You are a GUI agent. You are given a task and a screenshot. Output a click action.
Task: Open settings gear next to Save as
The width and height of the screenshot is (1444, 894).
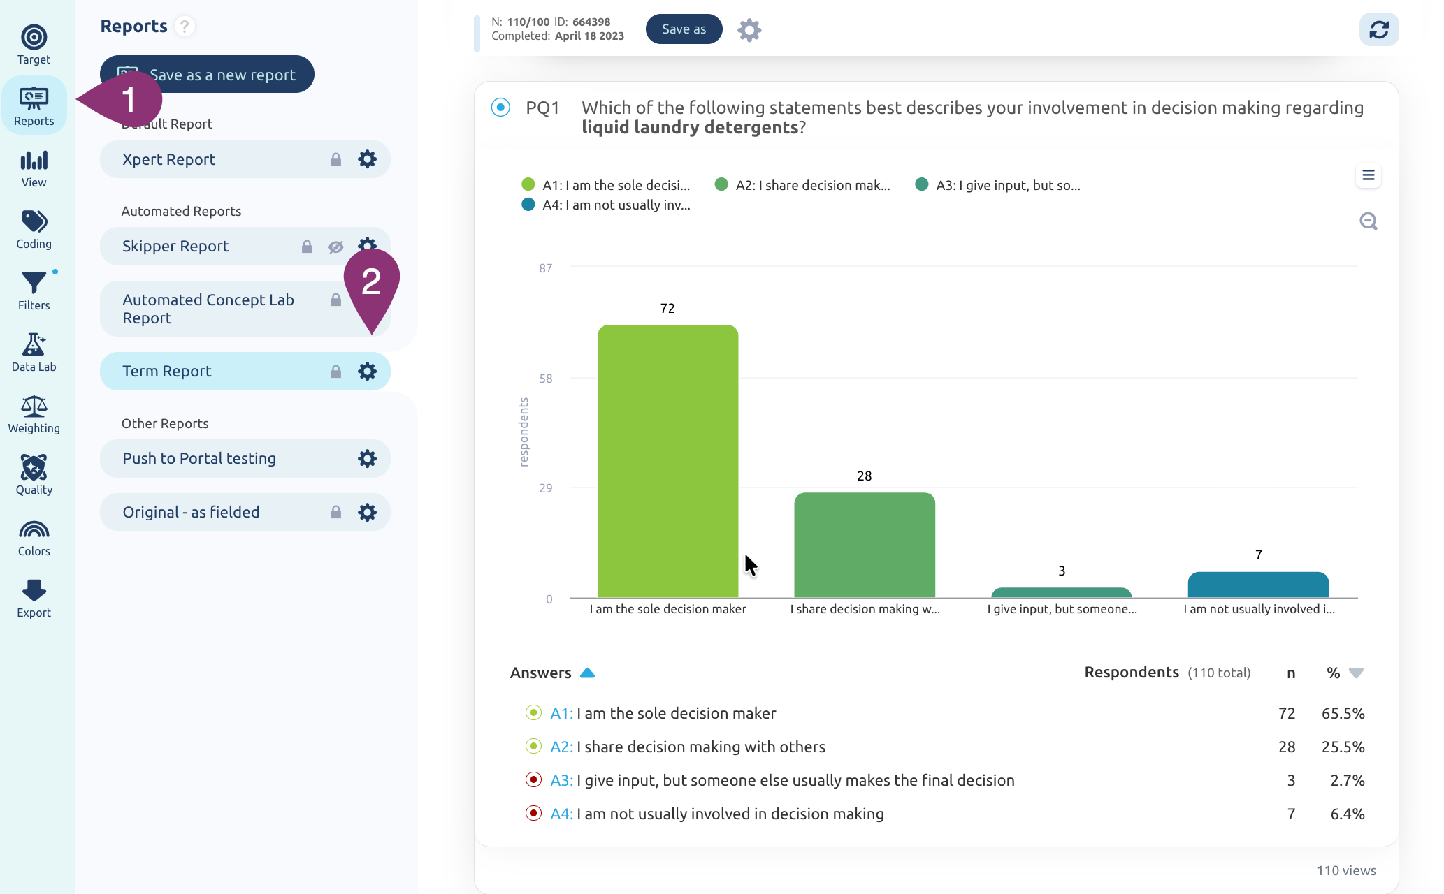tap(749, 29)
